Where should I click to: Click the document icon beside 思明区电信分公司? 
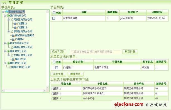(12, 32)
